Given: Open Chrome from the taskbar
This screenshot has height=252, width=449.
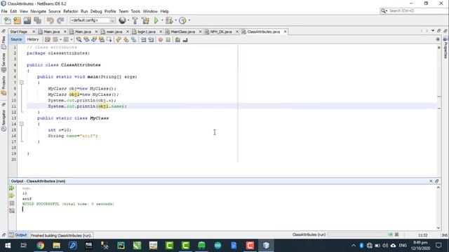Looking at the screenshot, I should point(41,246).
